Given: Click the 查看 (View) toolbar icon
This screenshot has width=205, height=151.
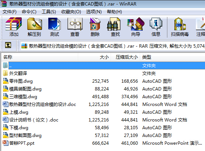Looking at the screenshot, I should click(75, 24).
